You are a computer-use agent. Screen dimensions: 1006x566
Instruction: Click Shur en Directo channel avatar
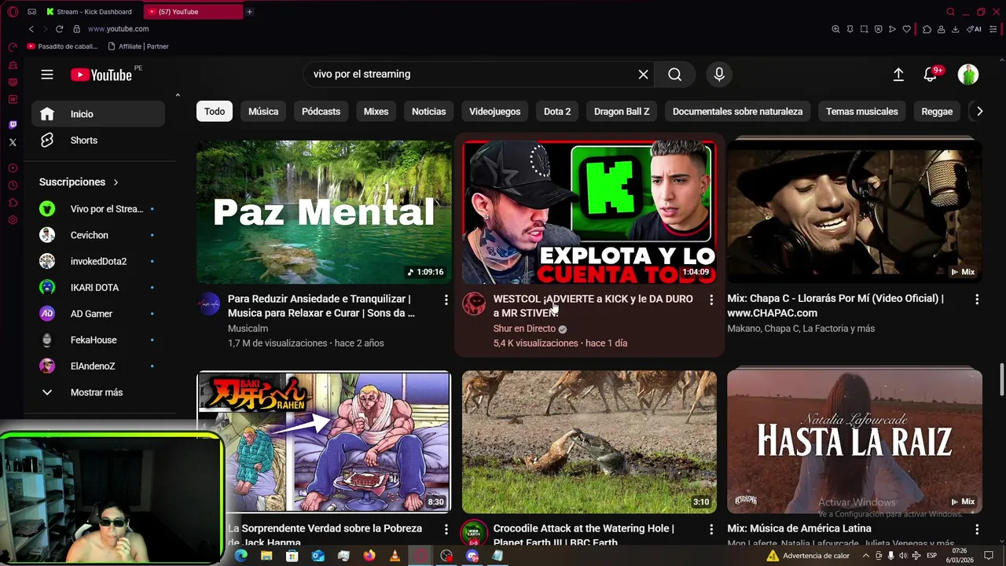474,304
